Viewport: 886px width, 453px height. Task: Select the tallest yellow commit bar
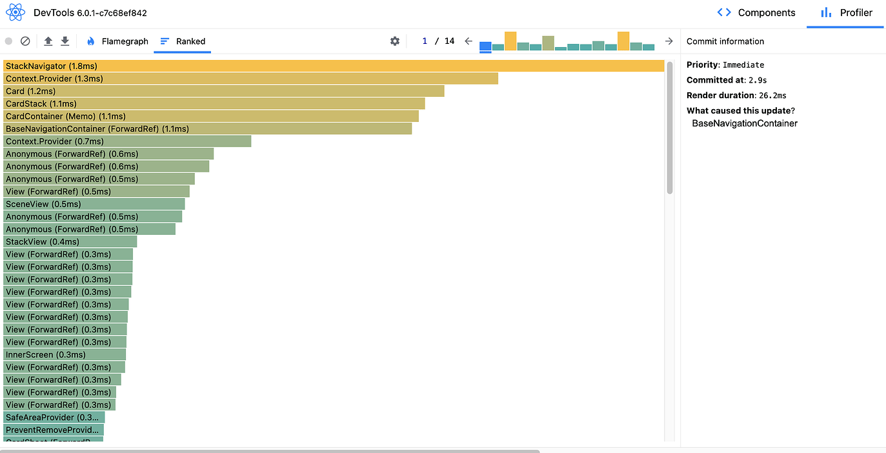point(510,40)
